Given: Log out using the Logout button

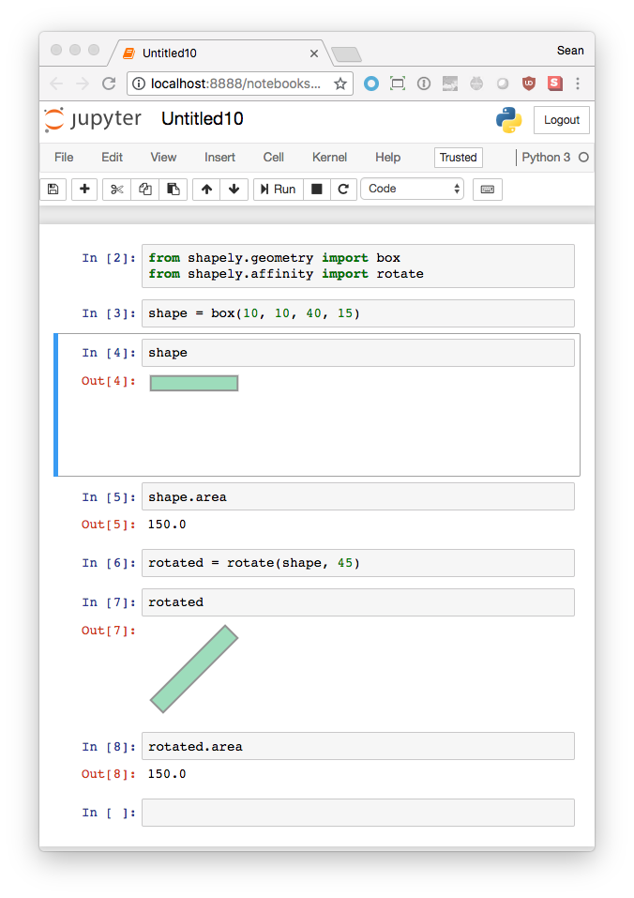Looking at the screenshot, I should (561, 120).
